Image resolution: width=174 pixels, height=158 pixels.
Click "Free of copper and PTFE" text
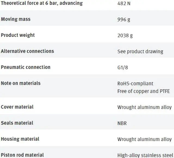click(x=143, y=91)
